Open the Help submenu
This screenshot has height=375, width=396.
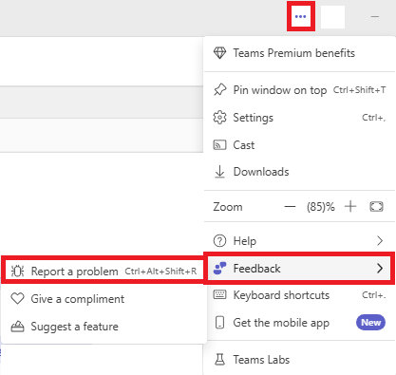pyautogui.click(x=299, y=241)
